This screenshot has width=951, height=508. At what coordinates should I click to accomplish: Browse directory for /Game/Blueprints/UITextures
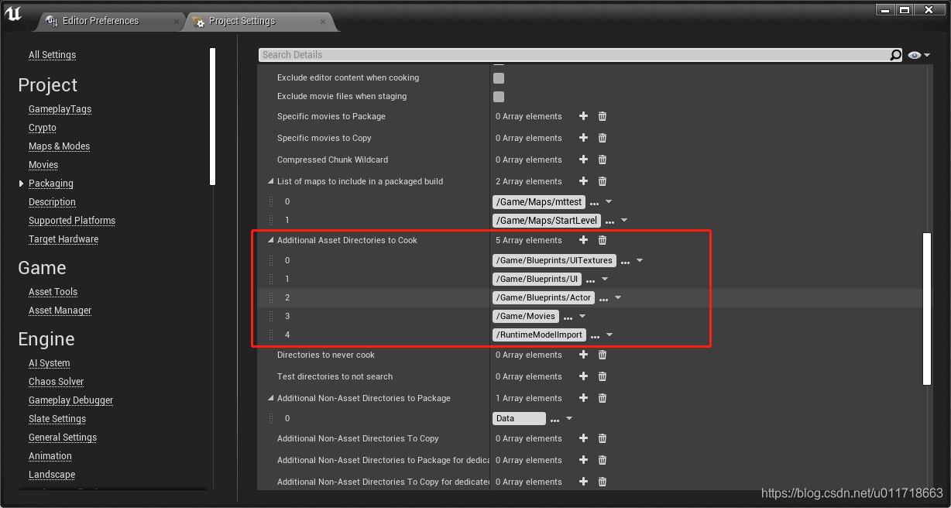(625, 262)
